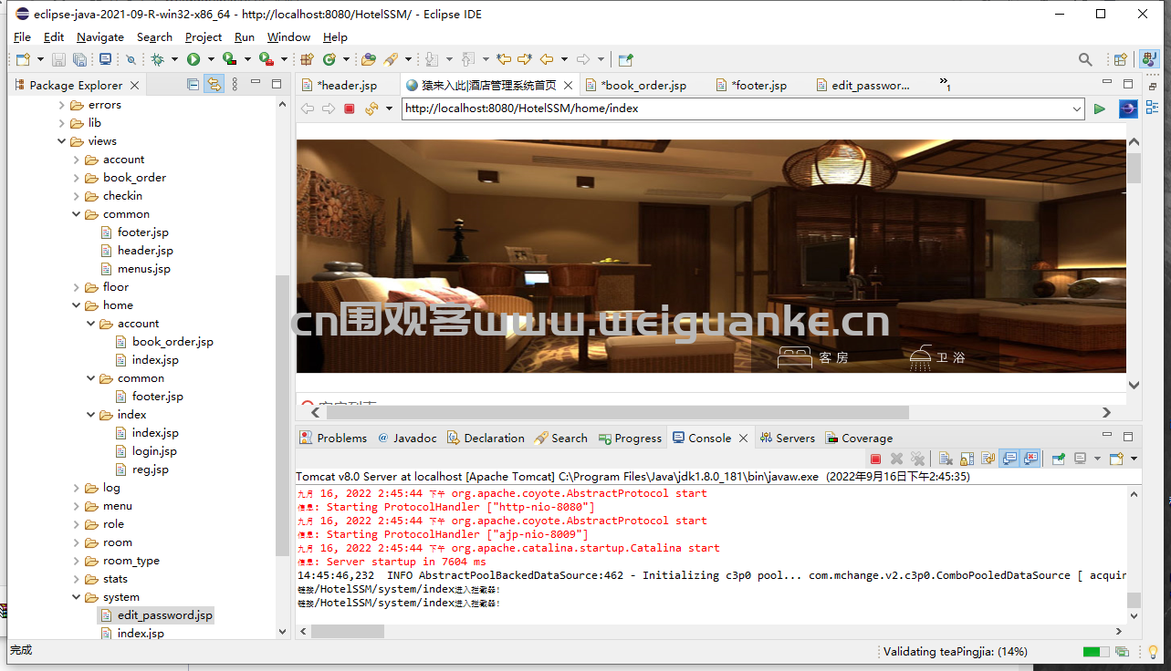Select menus.jsp under common folder
Screen dimensions: 1171x671
click(143, 269)
